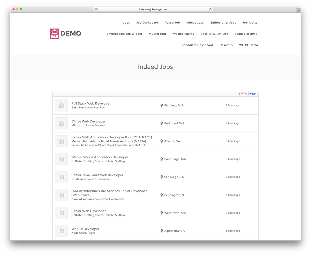
Task: Click the location pin next to Cambridge, MA
Action: coord(162,159)
